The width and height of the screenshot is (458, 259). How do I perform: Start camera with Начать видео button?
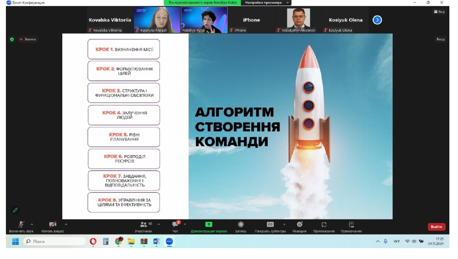(x=52, y=225)
